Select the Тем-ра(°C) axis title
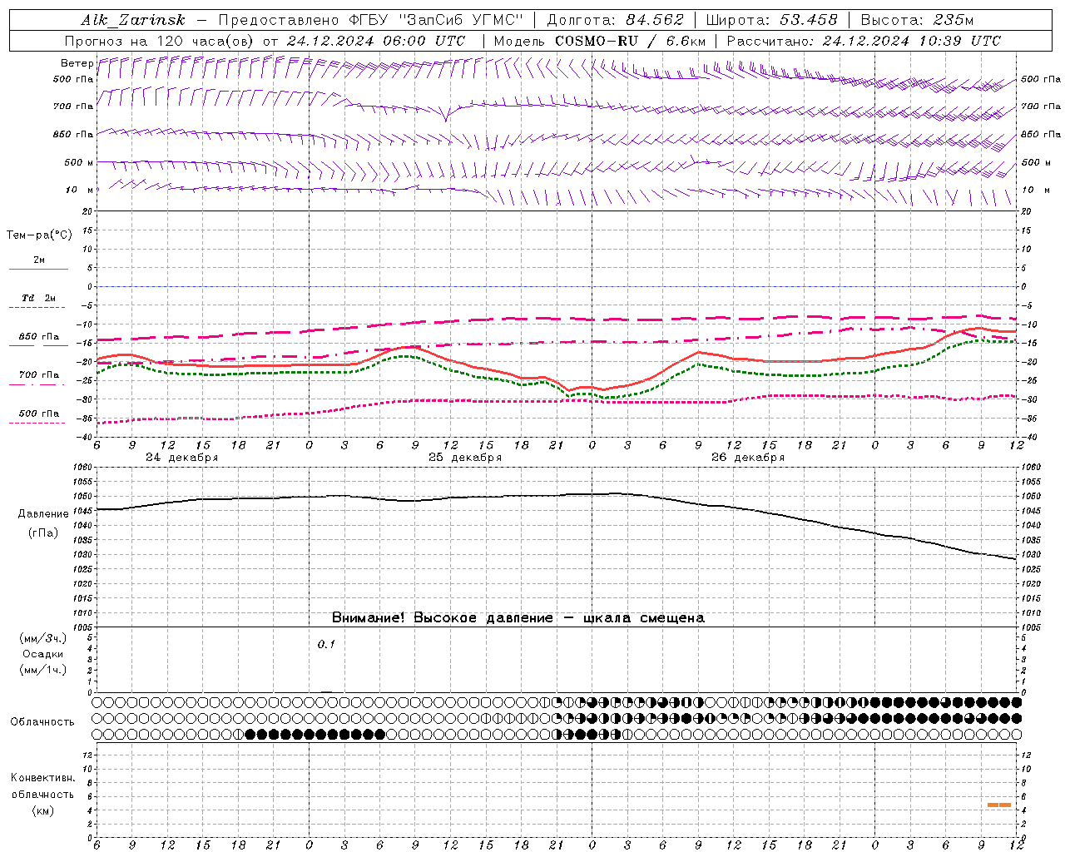1065x852 pixels. [39, 235]
